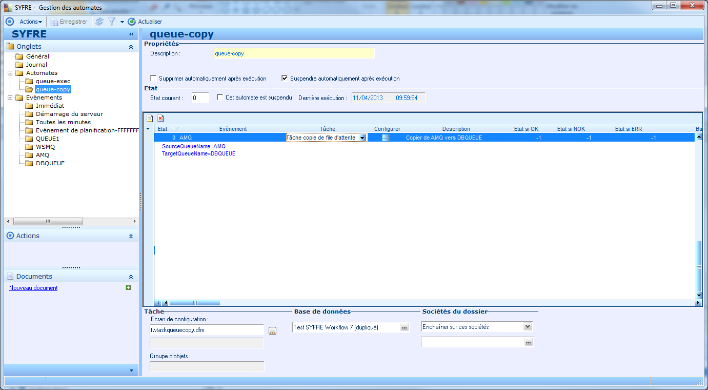Viewport: 708px width, 390px height.
Task: Click the Tâche column header
Action: coord(327,129)
